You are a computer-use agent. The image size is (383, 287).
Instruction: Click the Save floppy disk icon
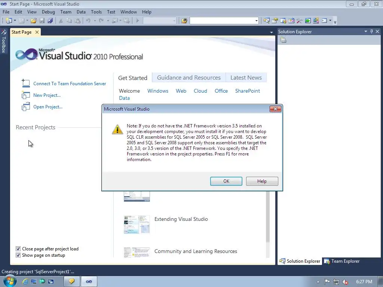(x=42, y=21)
